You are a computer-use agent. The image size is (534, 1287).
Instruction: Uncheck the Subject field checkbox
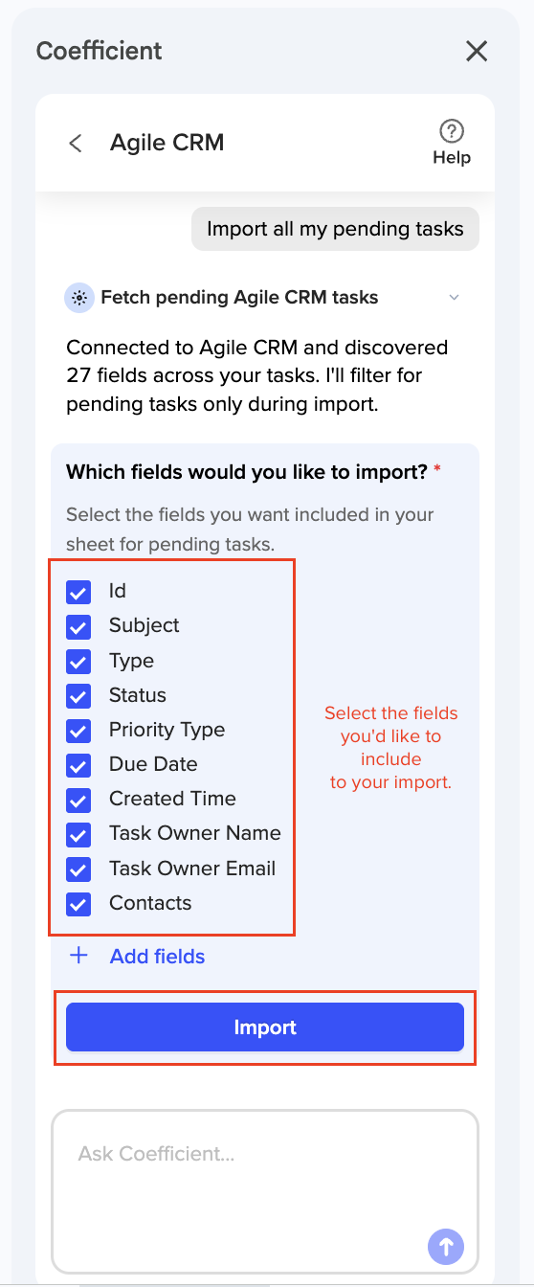point(78,626)
